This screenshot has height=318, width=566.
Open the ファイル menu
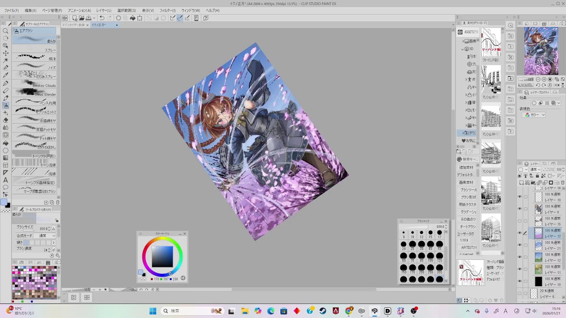(11, 10)
